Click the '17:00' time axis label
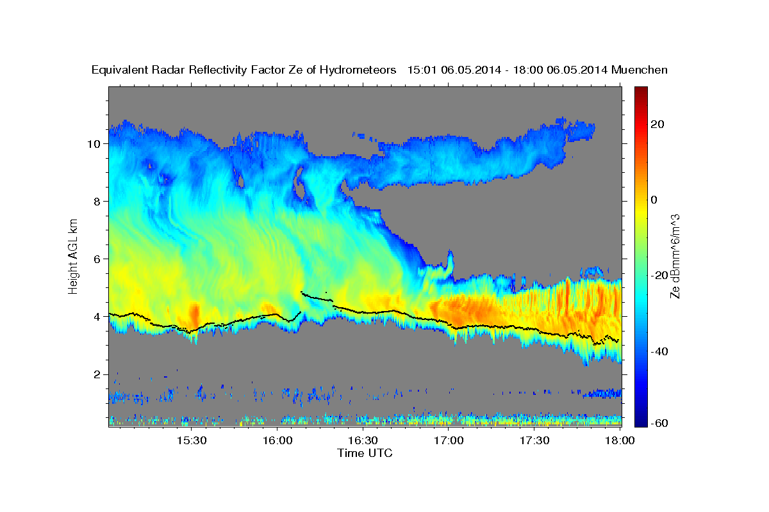769x512 pixels. (x=449, y=441)
